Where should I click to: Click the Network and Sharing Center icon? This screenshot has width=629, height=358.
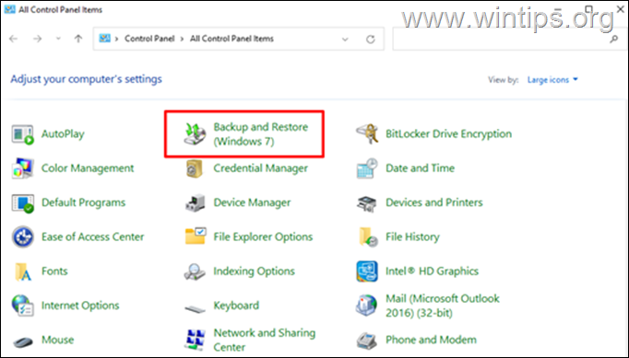pyautogui.click(x=195, y=340)
